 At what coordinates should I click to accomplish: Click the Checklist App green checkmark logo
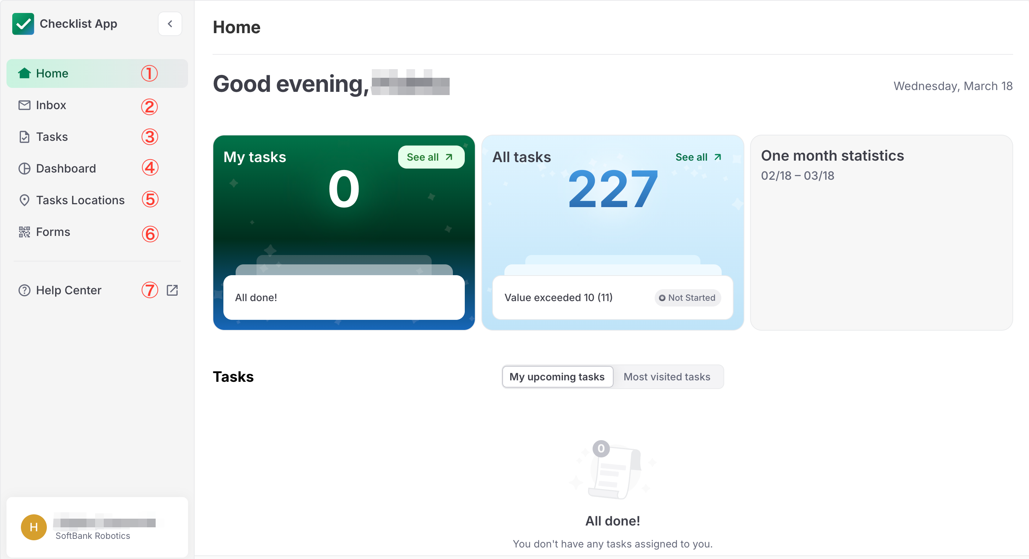point(23,24)
